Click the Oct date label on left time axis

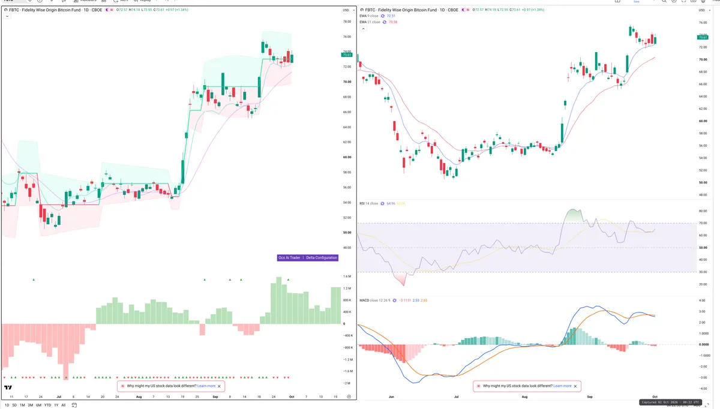click(x=290, y=397)
